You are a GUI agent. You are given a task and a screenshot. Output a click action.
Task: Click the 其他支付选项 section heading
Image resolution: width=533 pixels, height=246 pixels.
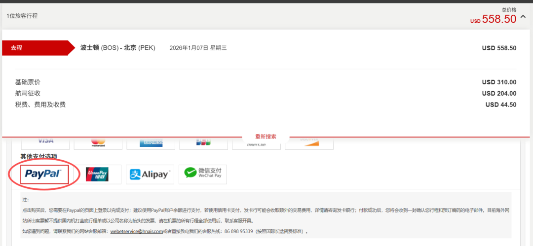click(38, 157)
